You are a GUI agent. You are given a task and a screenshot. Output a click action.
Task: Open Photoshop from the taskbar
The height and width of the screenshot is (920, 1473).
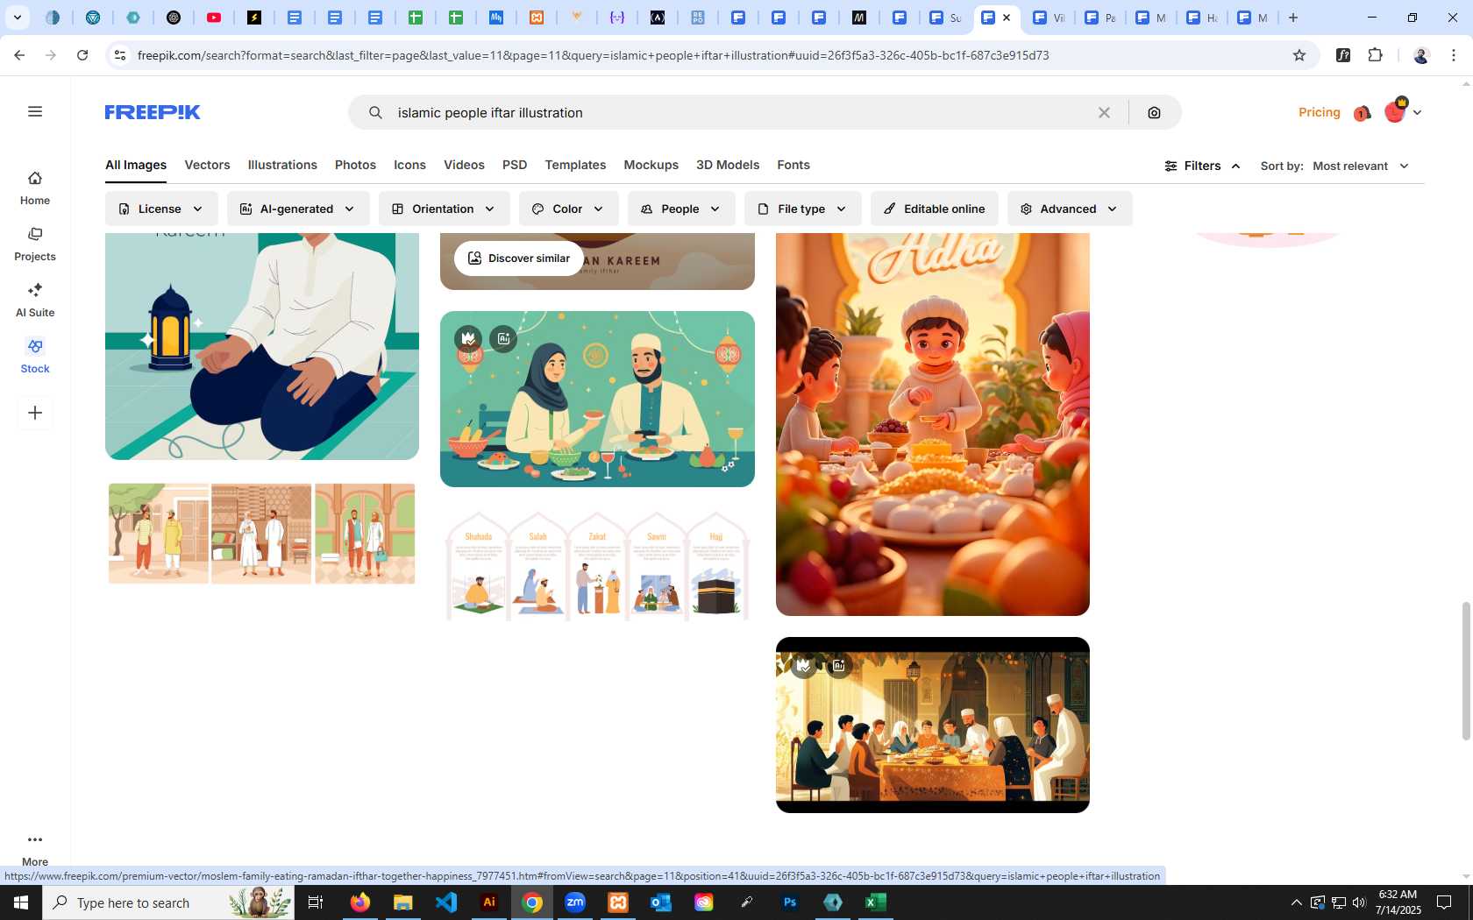(790, 902)
